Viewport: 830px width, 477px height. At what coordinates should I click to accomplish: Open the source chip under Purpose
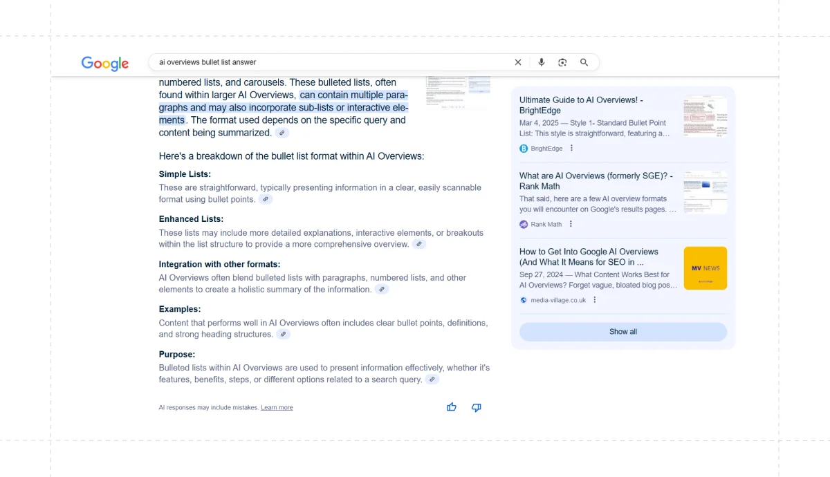point(432,380)
